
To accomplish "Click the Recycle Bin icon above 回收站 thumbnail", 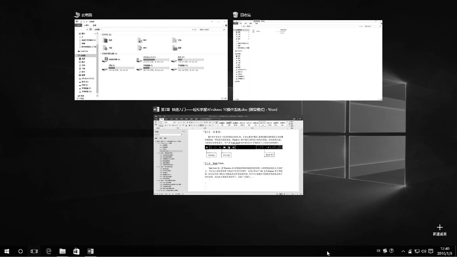I will coord(235,15).
